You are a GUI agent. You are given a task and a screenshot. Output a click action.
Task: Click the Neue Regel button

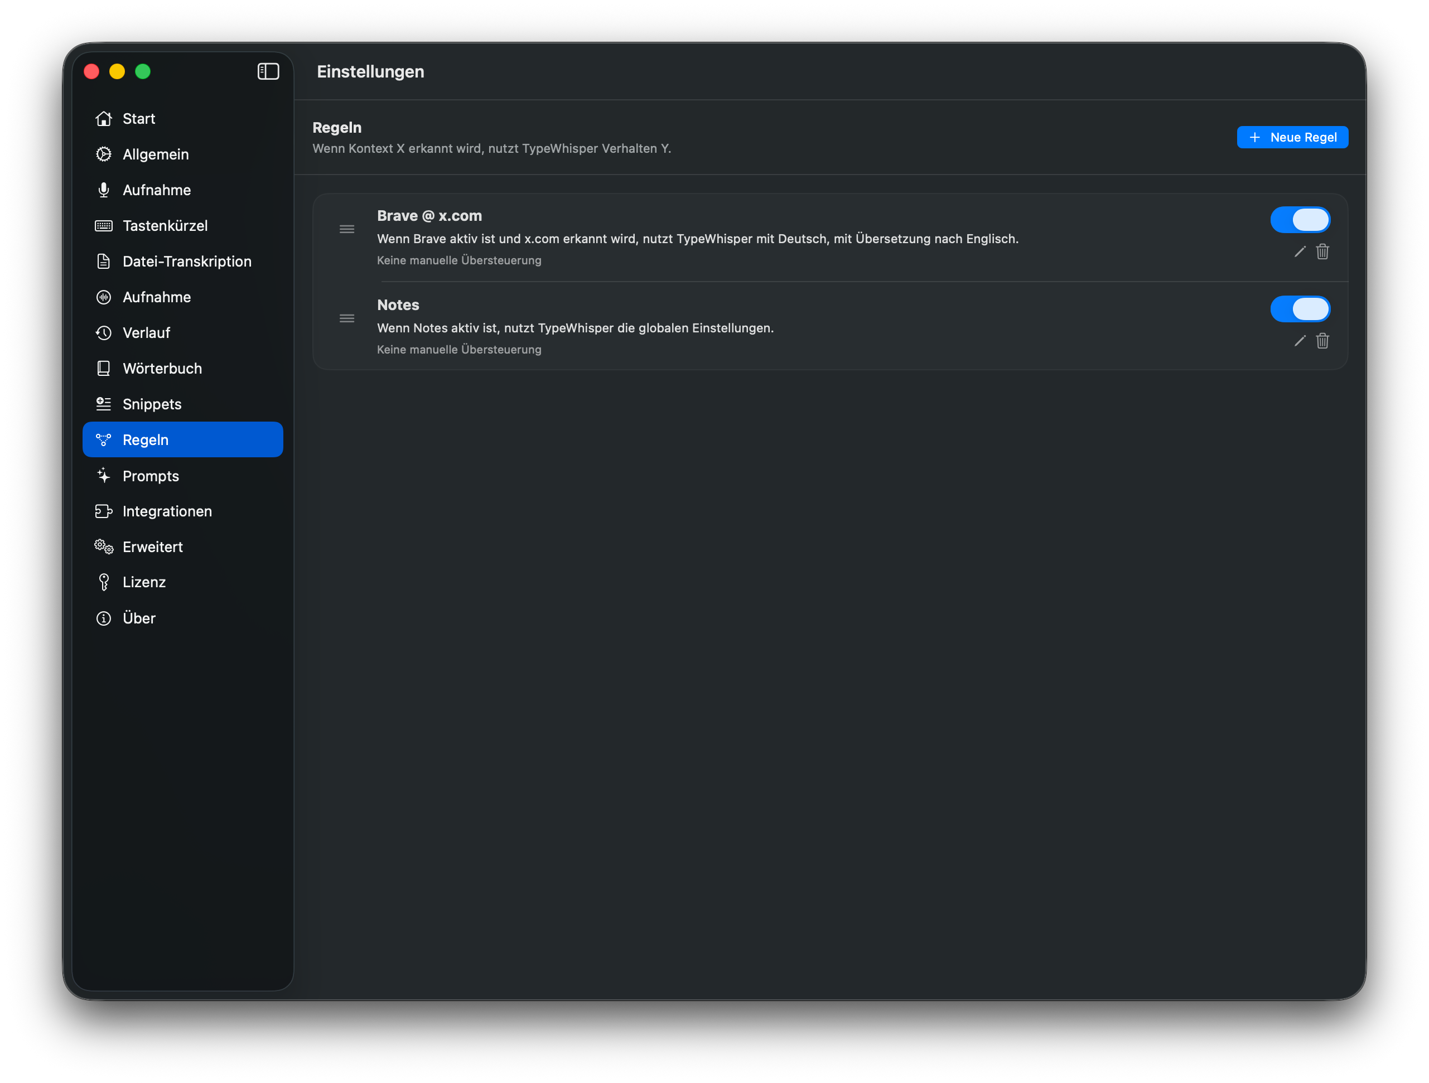(1292, 138)
